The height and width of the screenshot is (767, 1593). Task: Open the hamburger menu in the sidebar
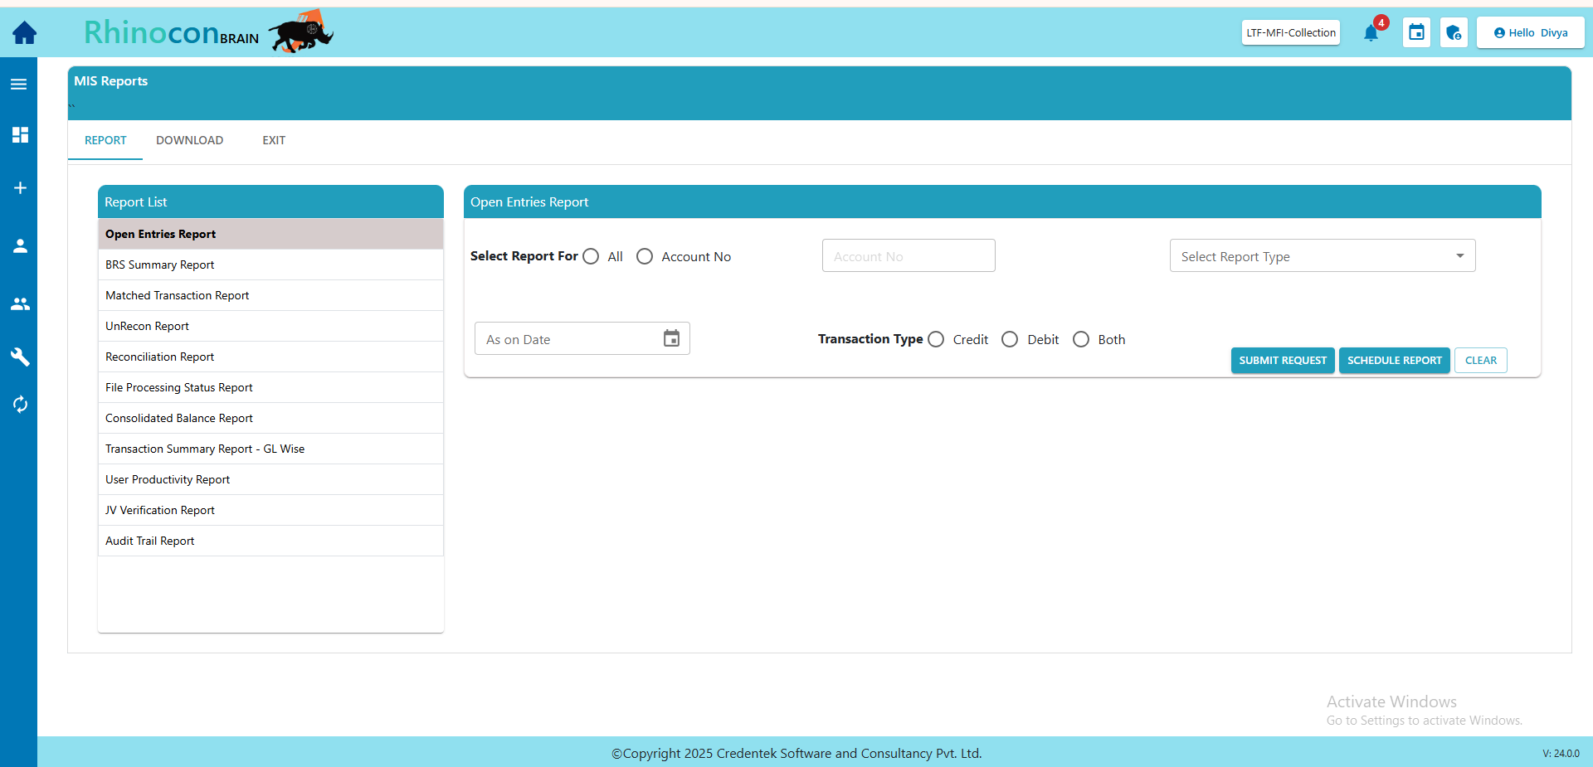(19, 84)
